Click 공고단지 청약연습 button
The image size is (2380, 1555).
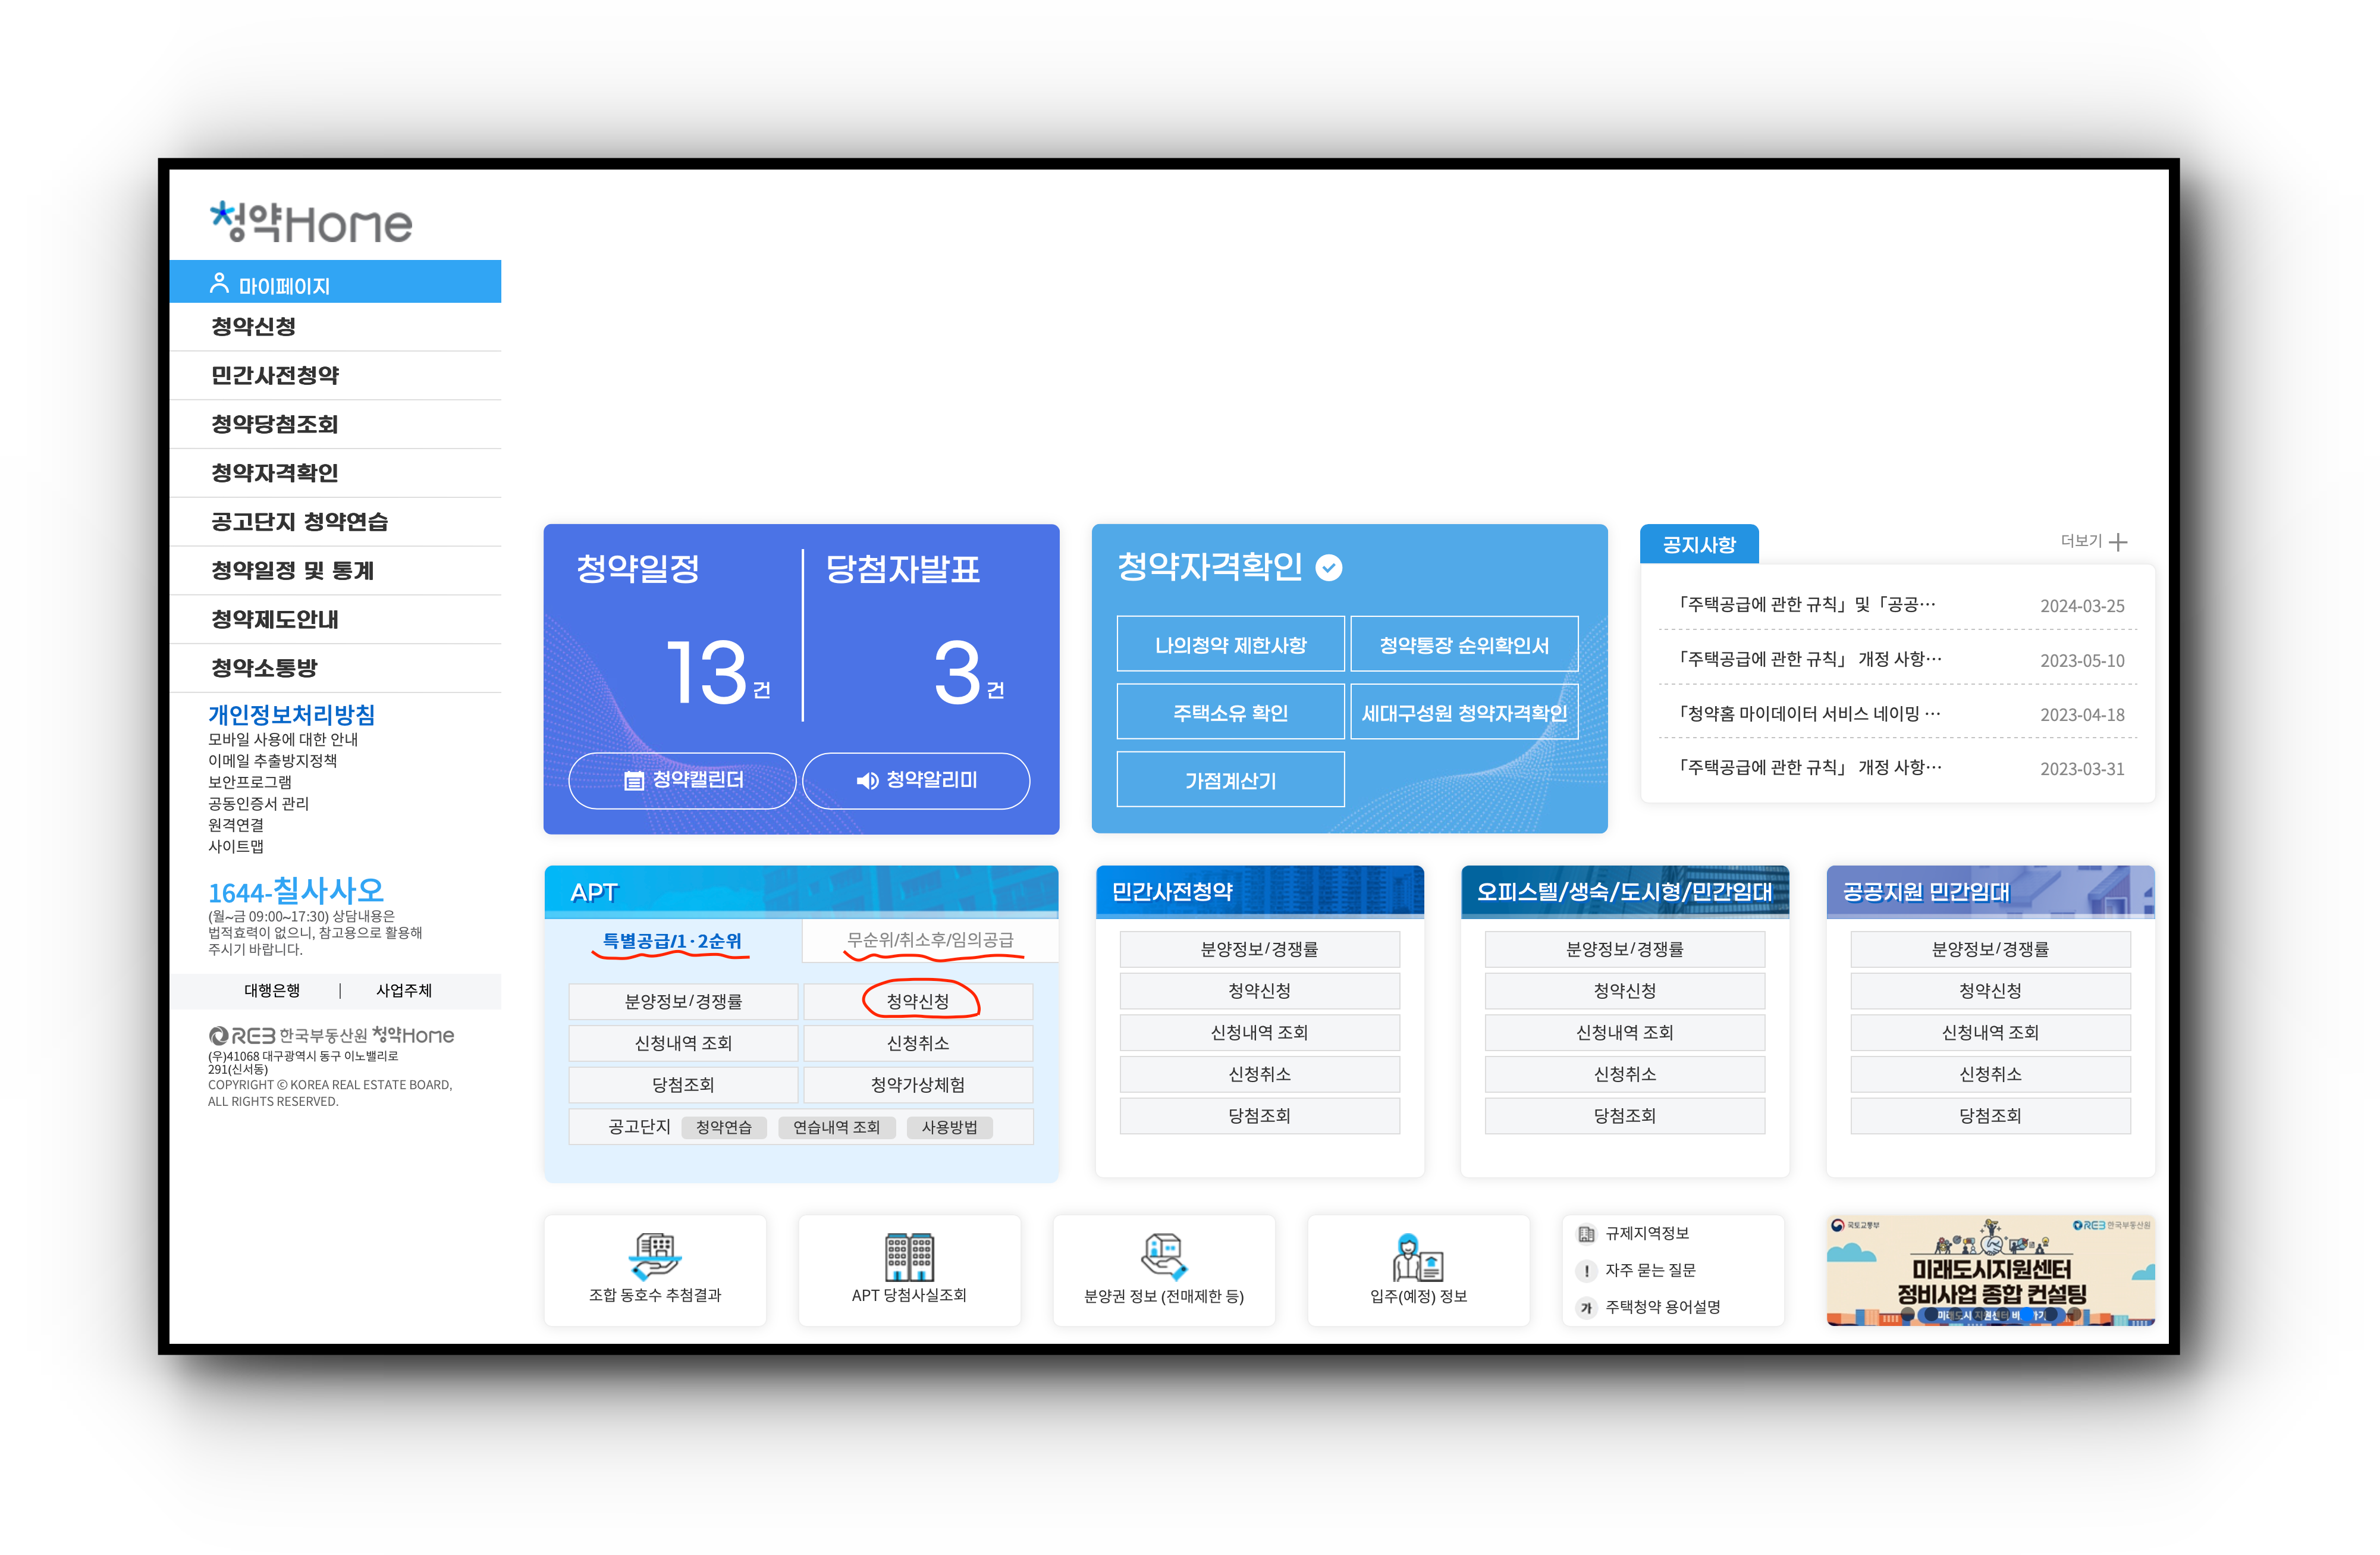pyautogui.click(x=724, y=1127)
